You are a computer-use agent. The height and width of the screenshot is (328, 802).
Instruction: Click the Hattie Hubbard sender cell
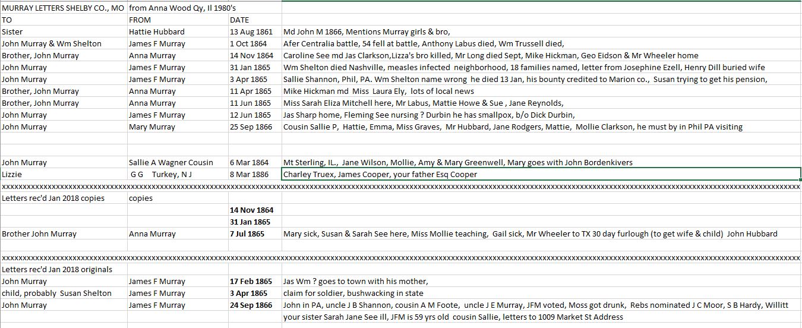[177, 32]
